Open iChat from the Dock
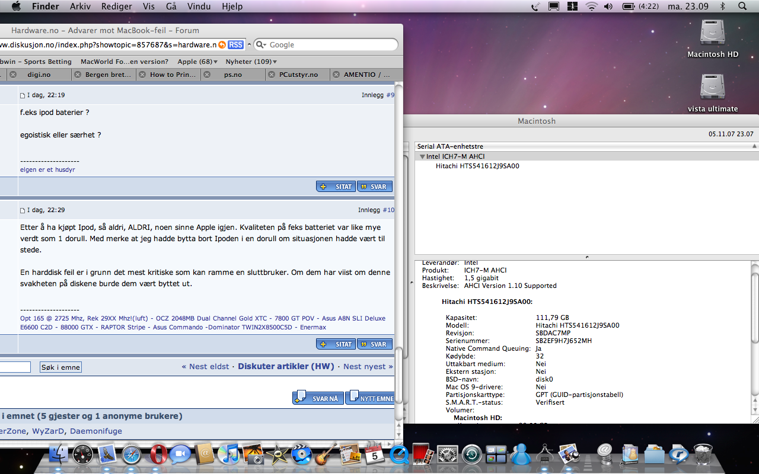 [x=180, y=455]
